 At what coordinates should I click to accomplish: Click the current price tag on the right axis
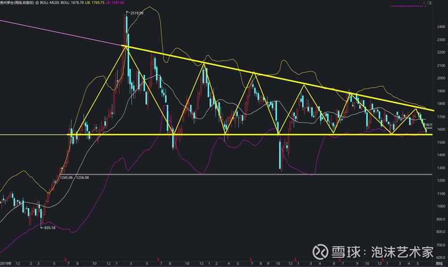(428, 125)
